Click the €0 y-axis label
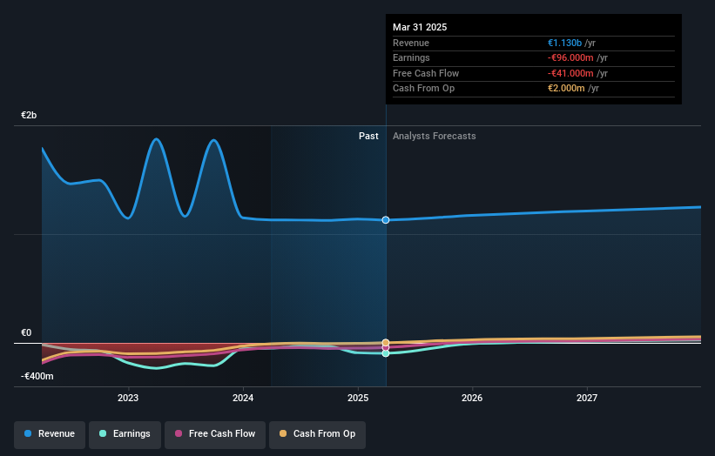The height and width of the screenshot is (456, 715). 26,333
